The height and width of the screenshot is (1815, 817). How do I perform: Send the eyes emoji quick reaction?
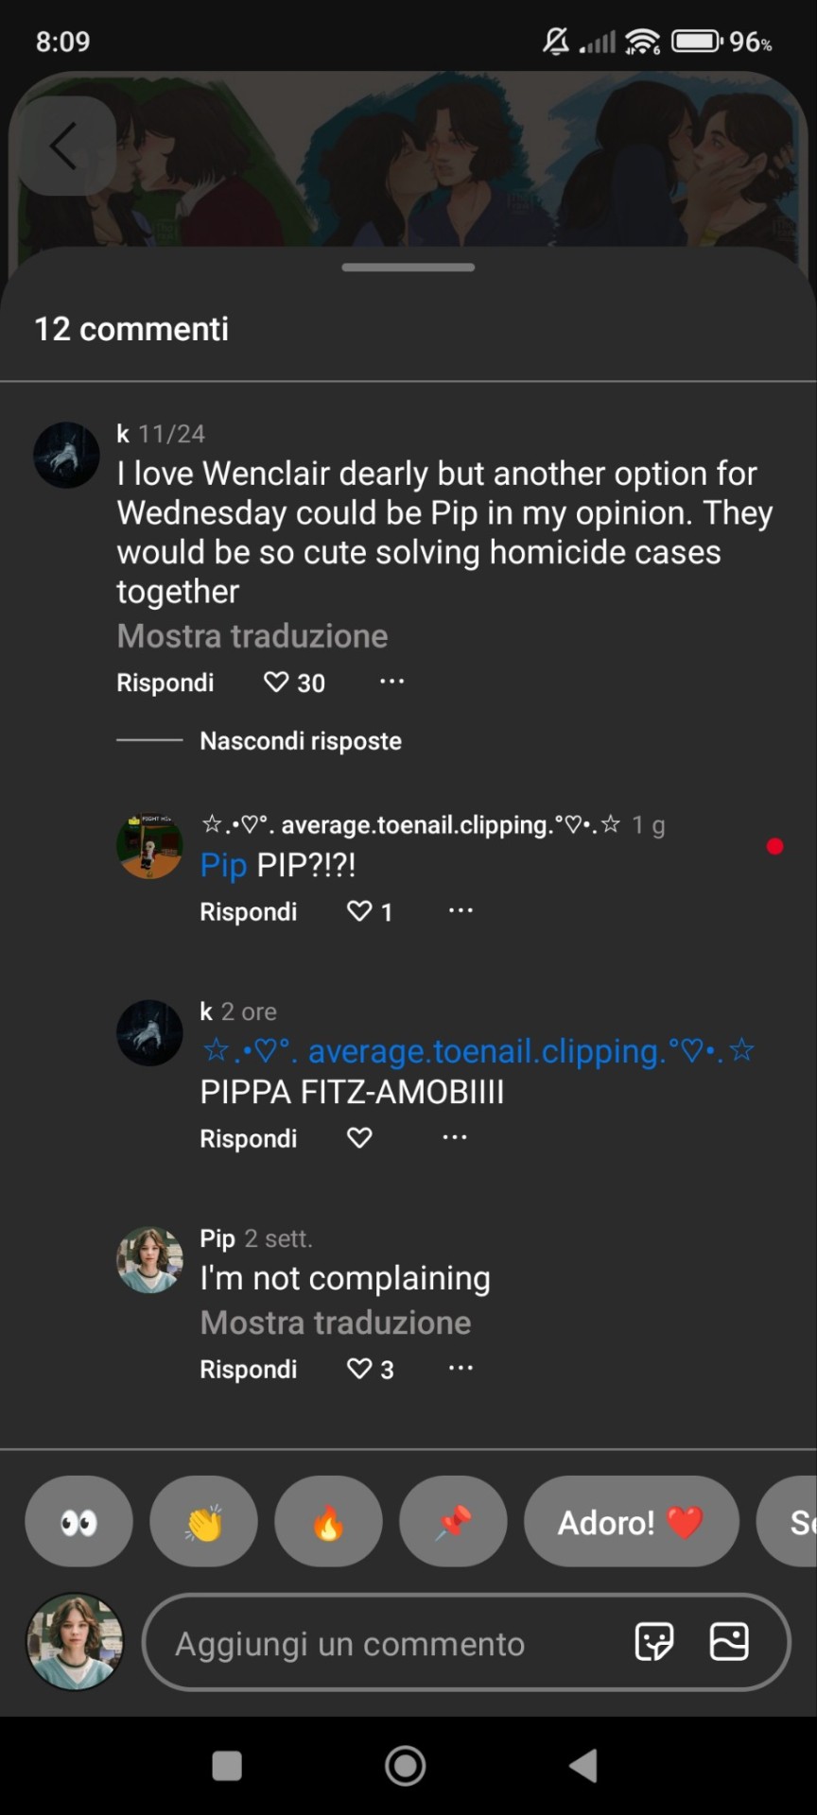point(78,1521)
